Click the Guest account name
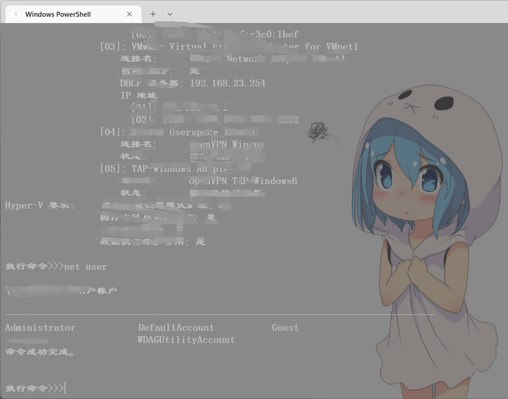The width and height of the screenshot is (508, 399). coord(285,328)
